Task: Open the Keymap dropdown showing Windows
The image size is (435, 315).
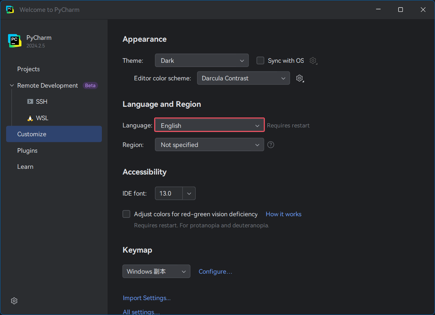Action: pos(157,271)
